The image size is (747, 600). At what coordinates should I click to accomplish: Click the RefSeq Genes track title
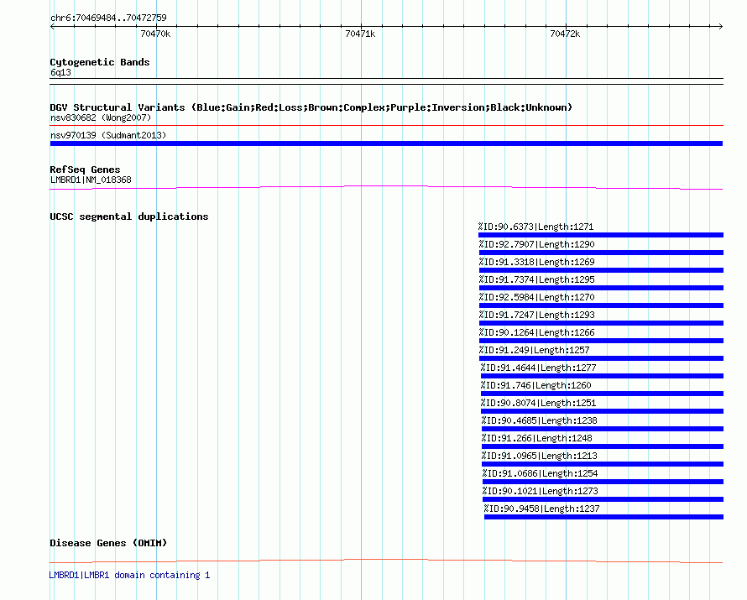(85, 170)
